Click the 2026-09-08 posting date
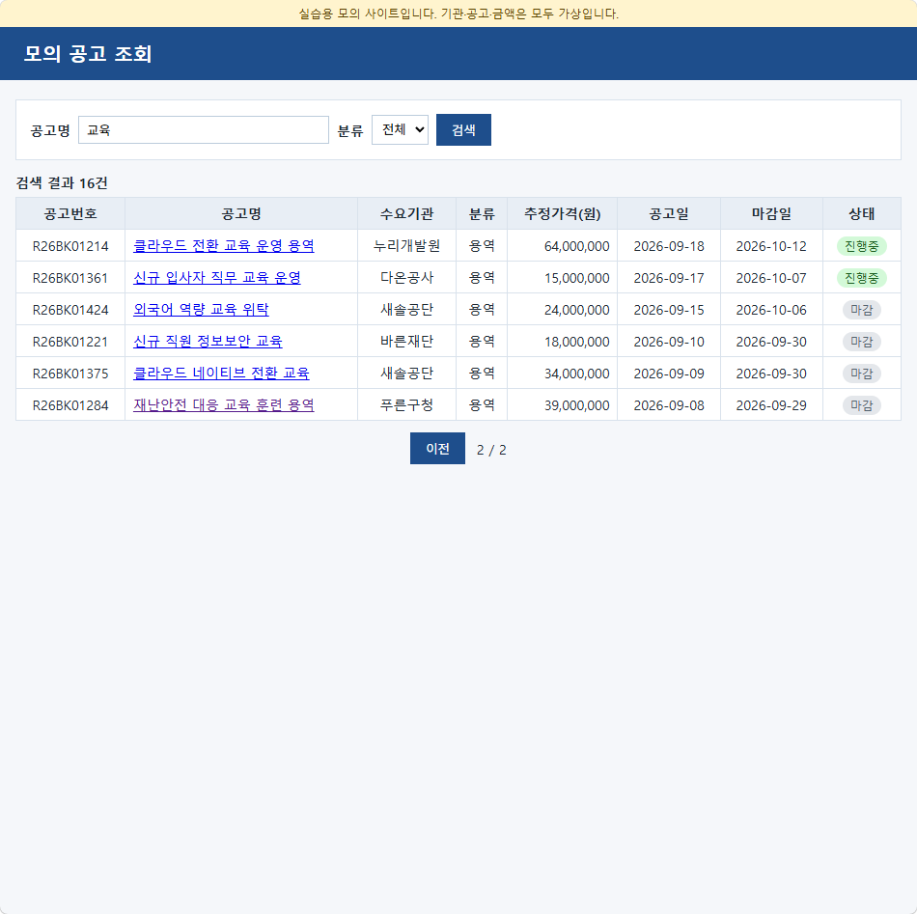917x914 pixels. click(x=669, y=405)
